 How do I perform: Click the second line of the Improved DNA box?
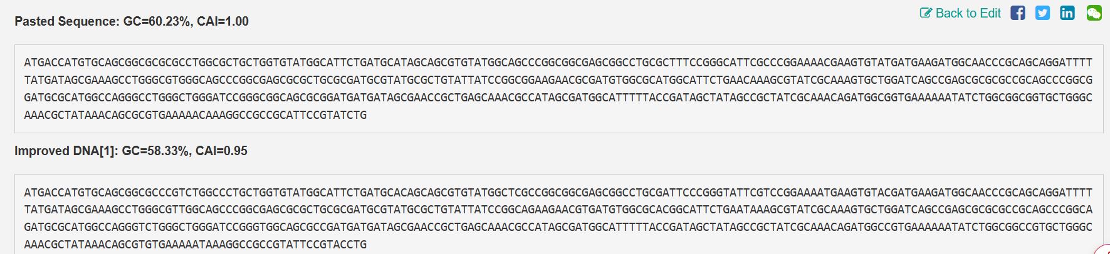tap(558, 210)
